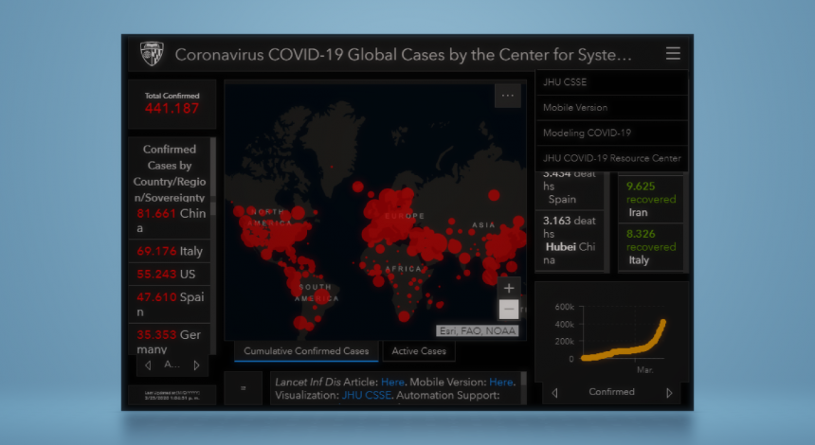Choose Mobile Version from menu
This screenshot has height=445, width=815.
click(611, 108)
